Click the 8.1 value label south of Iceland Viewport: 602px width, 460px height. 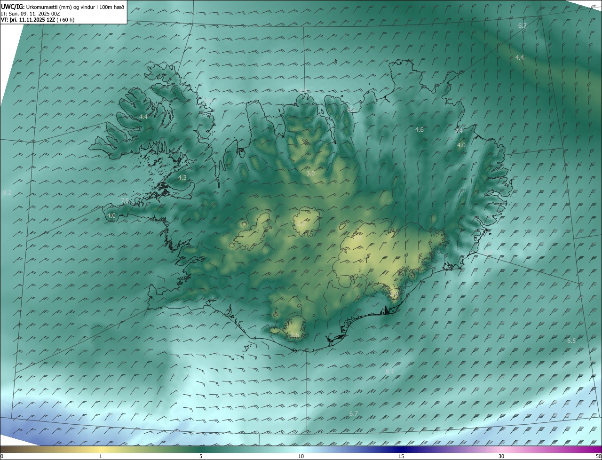[390, 372]
